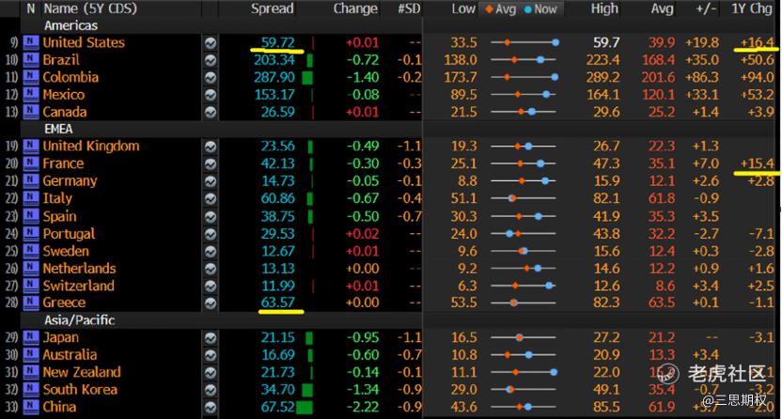Click the New Zealand range slider

[x=524, y=373]
